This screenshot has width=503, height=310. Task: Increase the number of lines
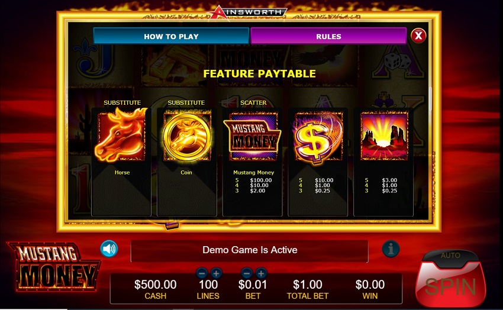coord(216,273)
